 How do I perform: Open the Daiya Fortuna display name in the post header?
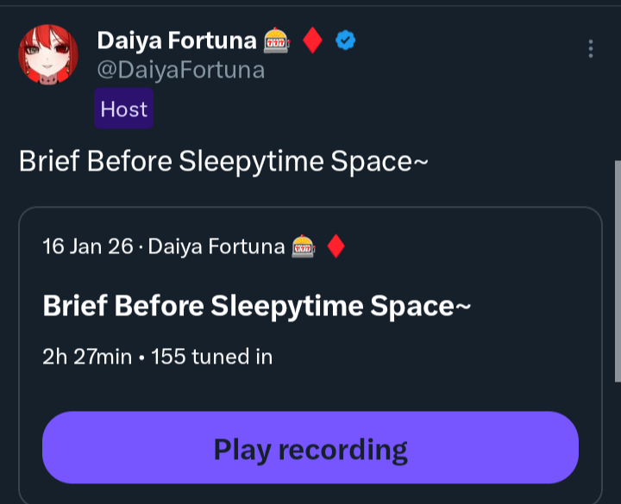coord(176,40)
